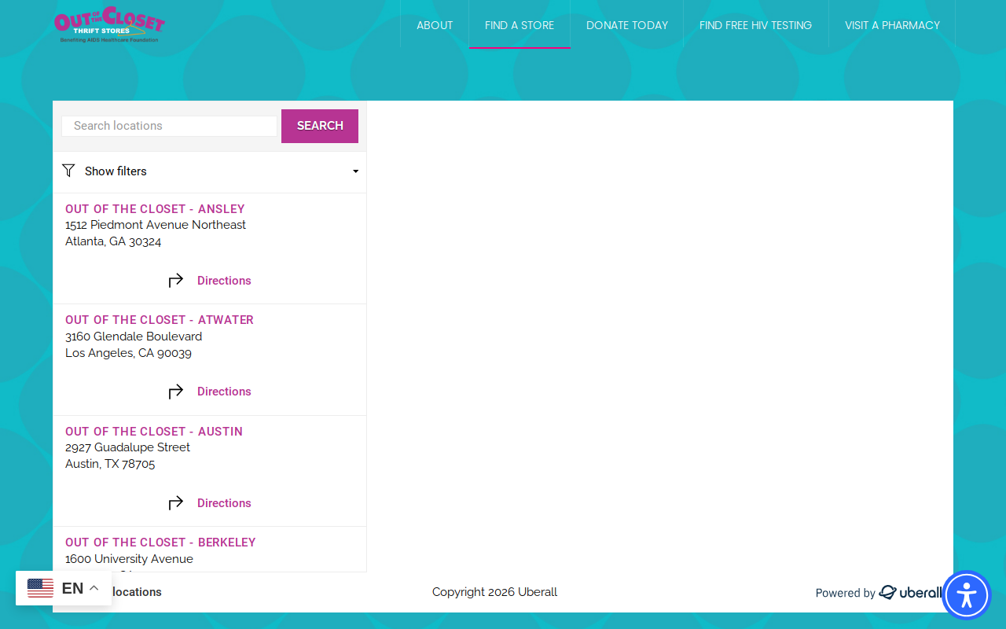Get Directions for Ansley store

click(224, 281)
